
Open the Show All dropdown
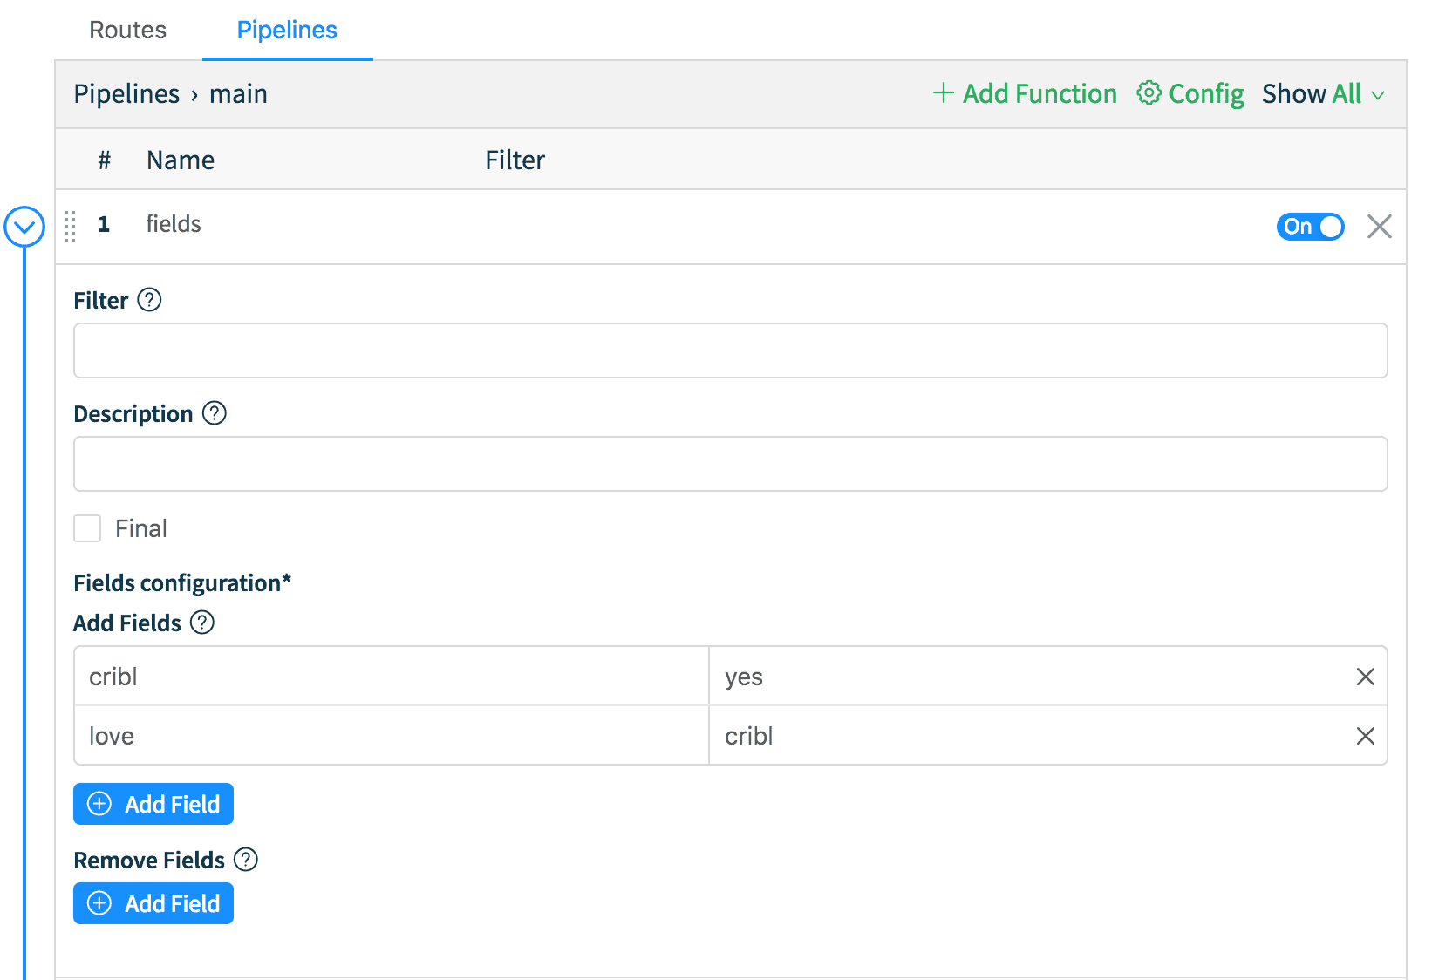1322,93
